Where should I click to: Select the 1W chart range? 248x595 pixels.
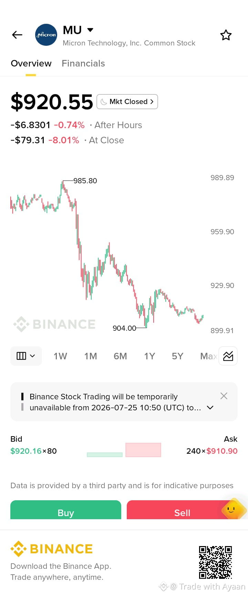[60, 356]
